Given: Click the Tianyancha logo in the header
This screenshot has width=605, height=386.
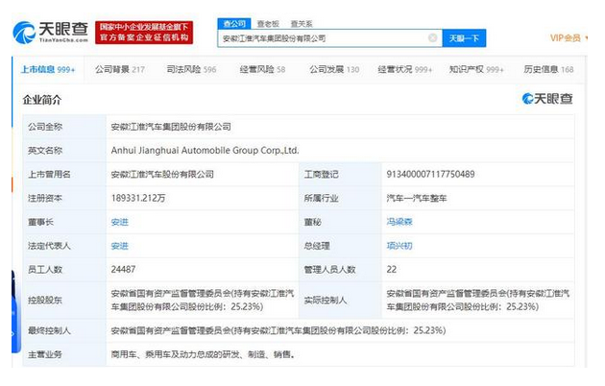Looking at the screenshot, I should click(x=51, y=32).
